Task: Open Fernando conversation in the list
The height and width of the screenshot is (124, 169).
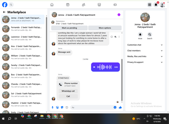Action: [23, 29]
